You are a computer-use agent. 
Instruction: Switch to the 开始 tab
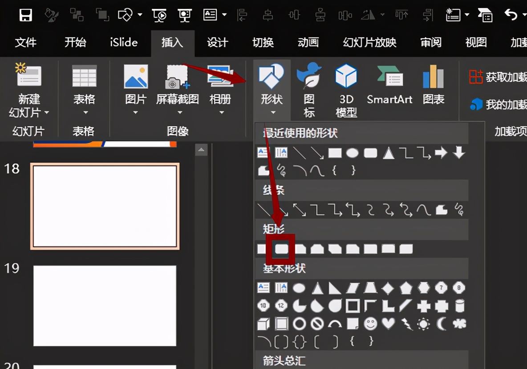pos(75,42)
